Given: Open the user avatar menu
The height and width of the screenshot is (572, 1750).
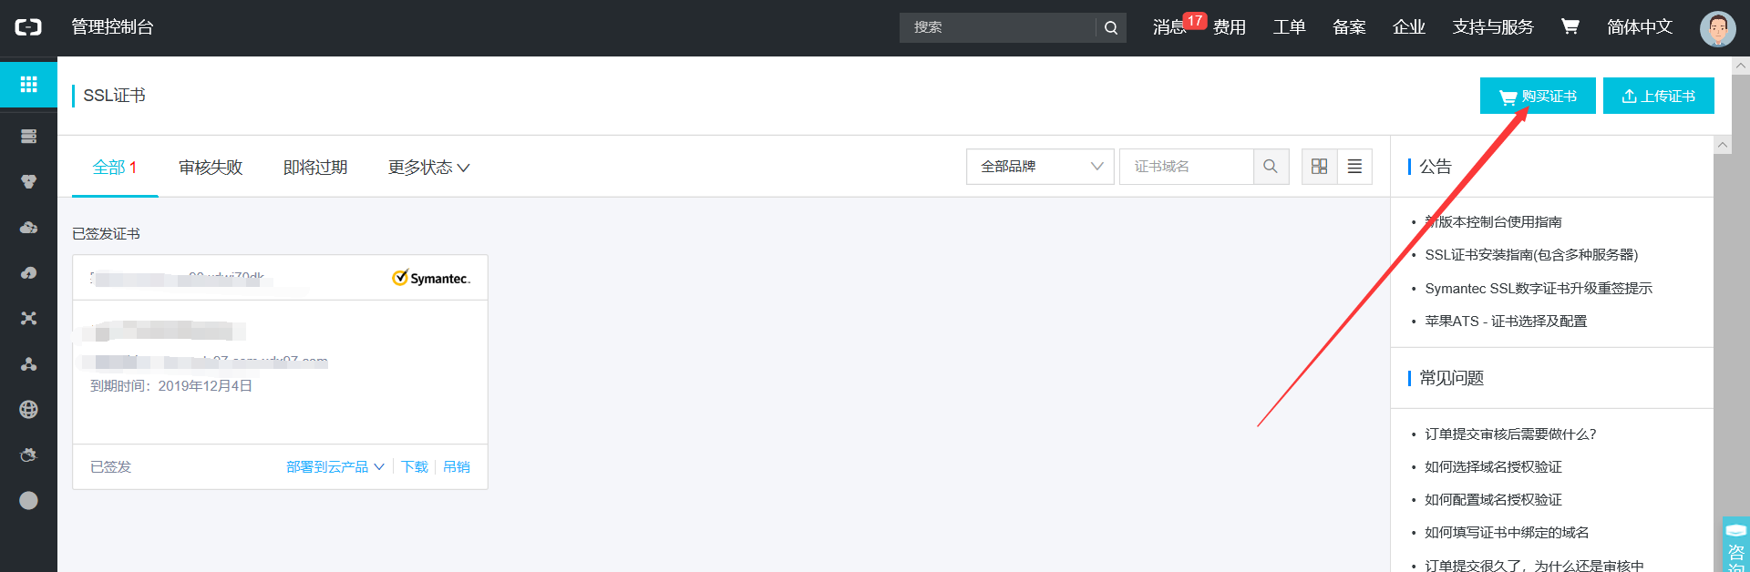Looking at the screenshot, I should 1717,28.
